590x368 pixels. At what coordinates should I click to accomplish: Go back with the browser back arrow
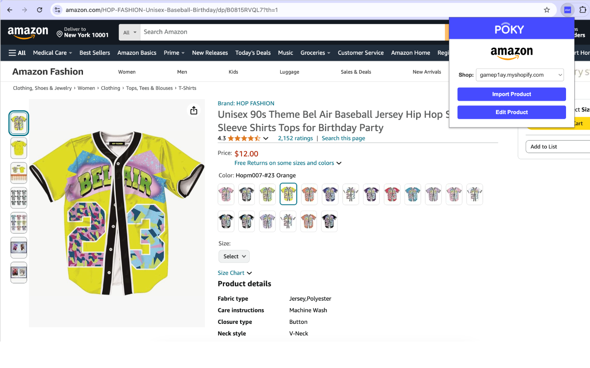(10, 10)
